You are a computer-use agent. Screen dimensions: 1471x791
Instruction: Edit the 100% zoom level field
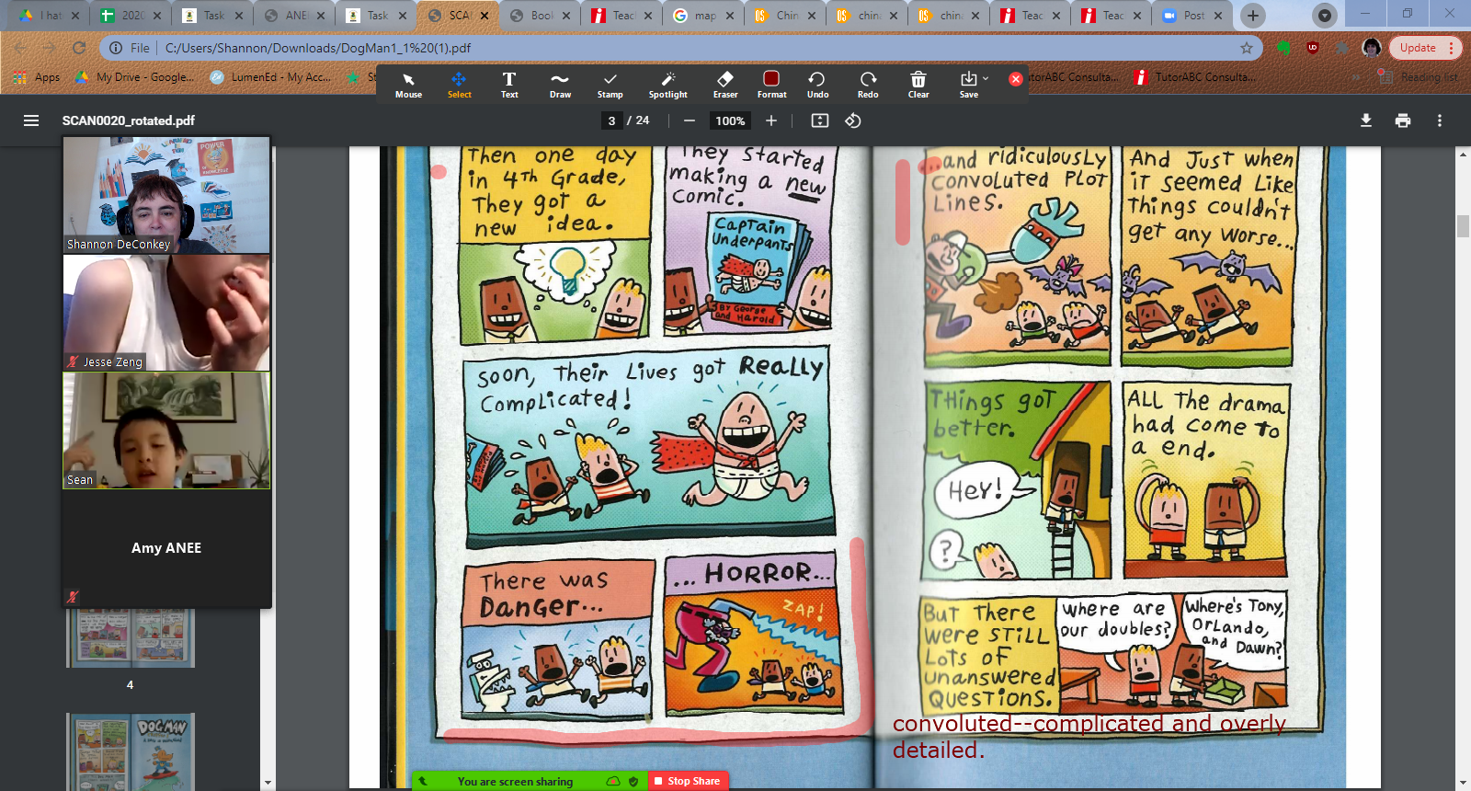click(x=730, y=120)
